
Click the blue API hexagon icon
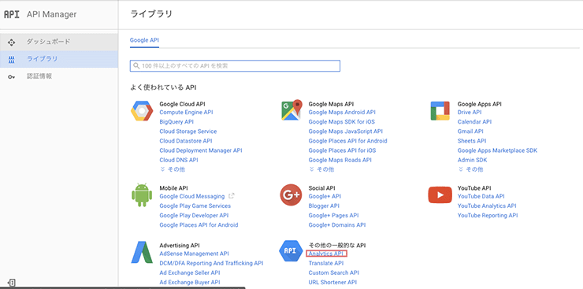click(291, 250)
